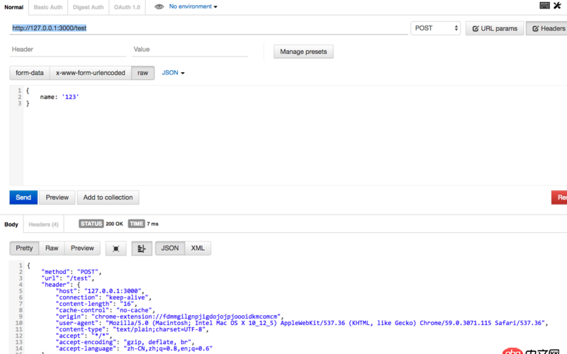567x354 pixels.
Task: Open the keyboard shortcuts icon
Action: coord(544,6)
